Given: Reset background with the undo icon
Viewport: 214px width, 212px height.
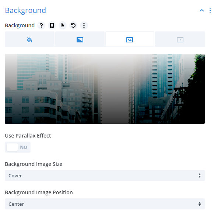Looking at the screenshot, I should (73, 25).
